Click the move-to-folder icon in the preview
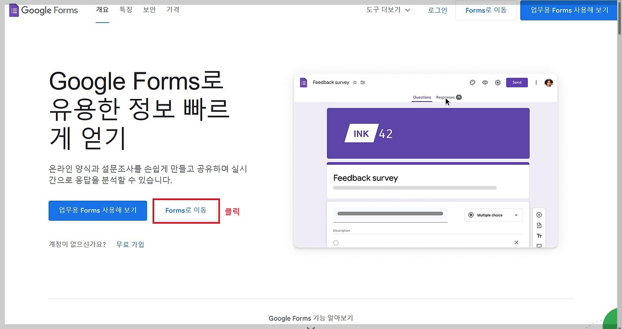The image size is (622, 329). pos(363,82)
